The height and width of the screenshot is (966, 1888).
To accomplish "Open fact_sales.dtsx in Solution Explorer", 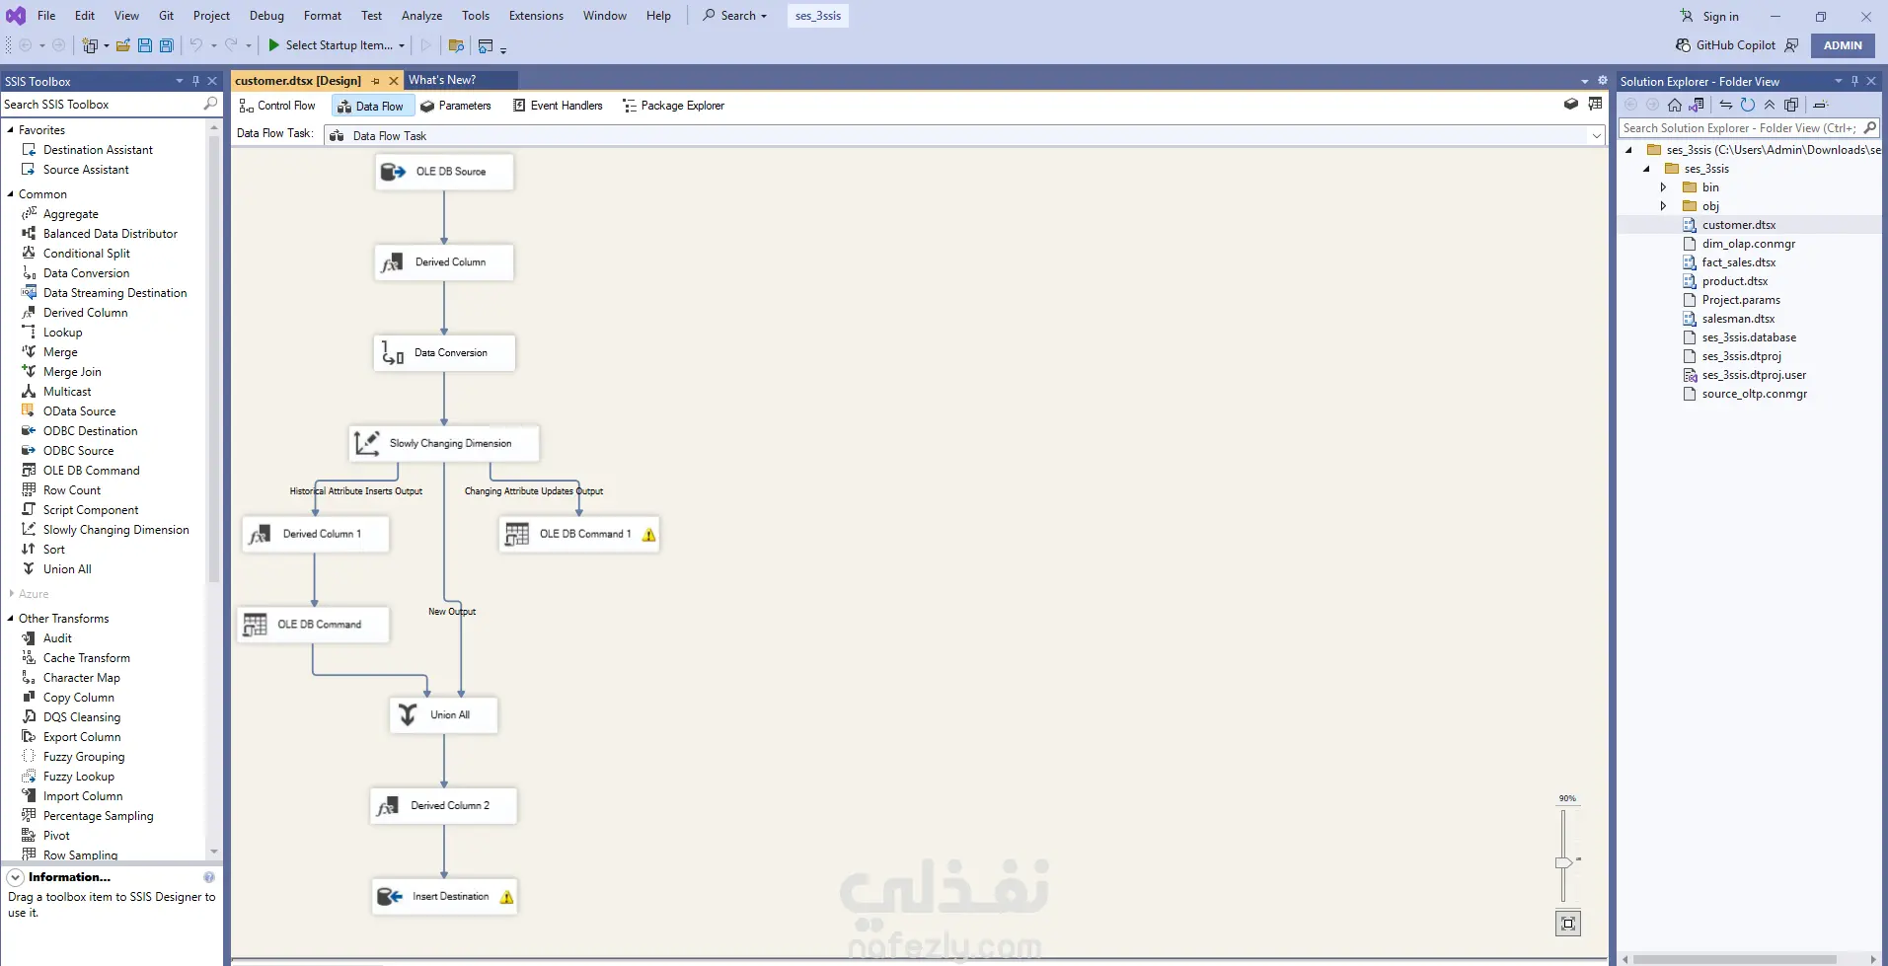I will [1738, 262].
